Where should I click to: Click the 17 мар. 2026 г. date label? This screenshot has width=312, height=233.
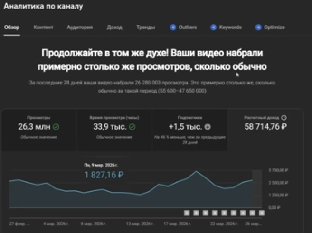tap(177, 224)
